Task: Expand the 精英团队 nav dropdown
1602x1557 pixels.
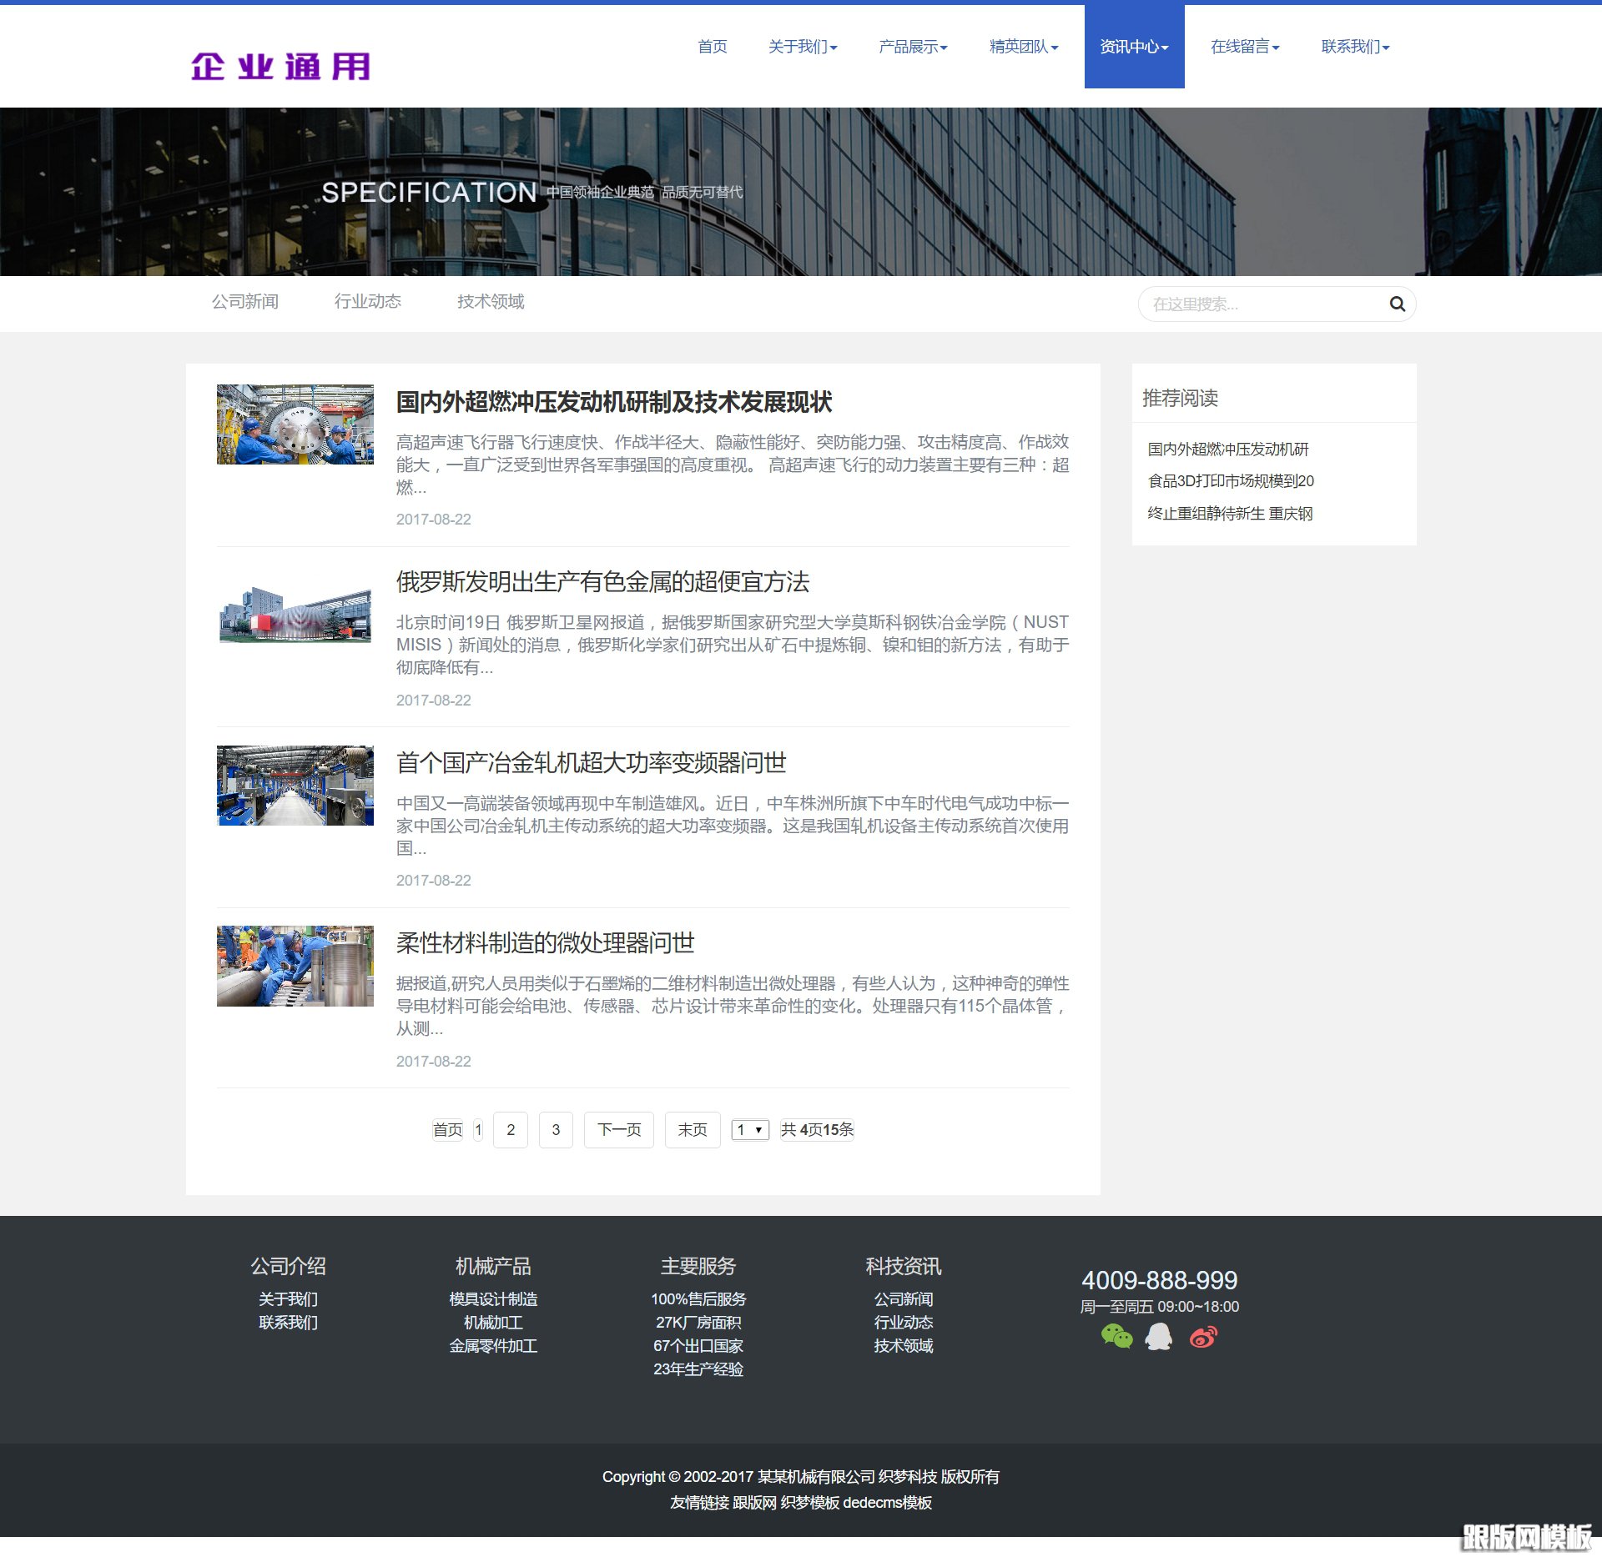Action: click(x=1024, y=47)
